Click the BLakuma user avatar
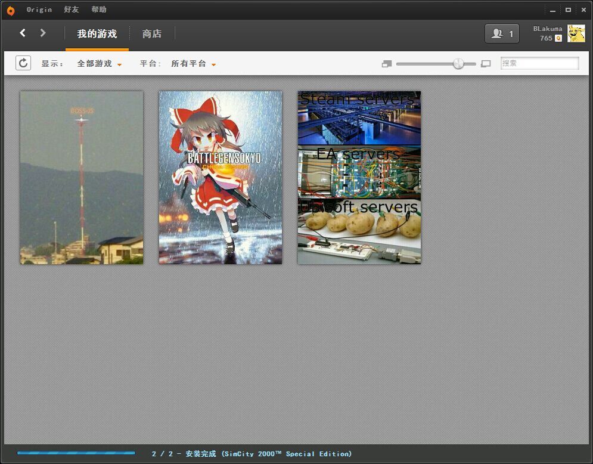 pyautogui.click(x=576, y=33)
